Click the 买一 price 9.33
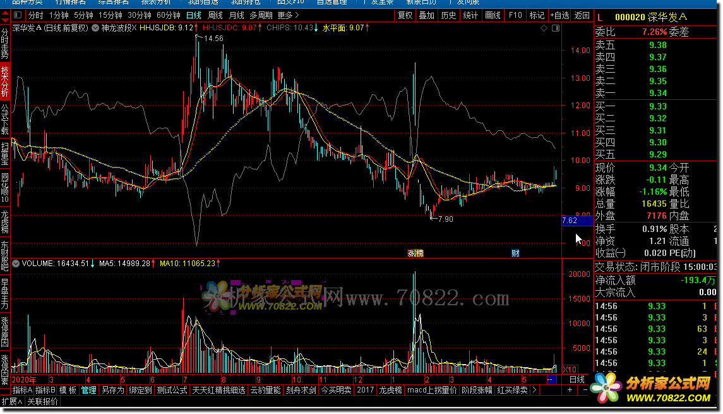Viewport: 723px width, 414px height. coord(658,107)
